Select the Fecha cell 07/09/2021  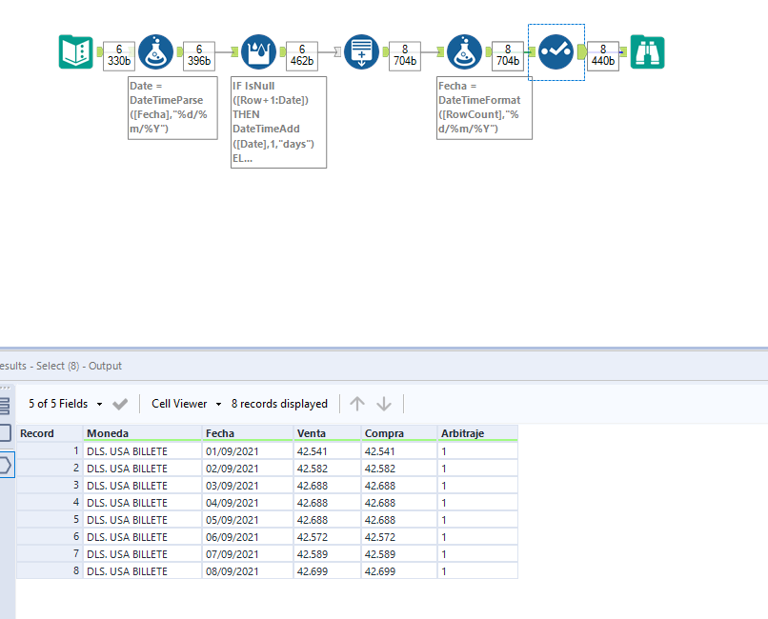click(248, 554)
